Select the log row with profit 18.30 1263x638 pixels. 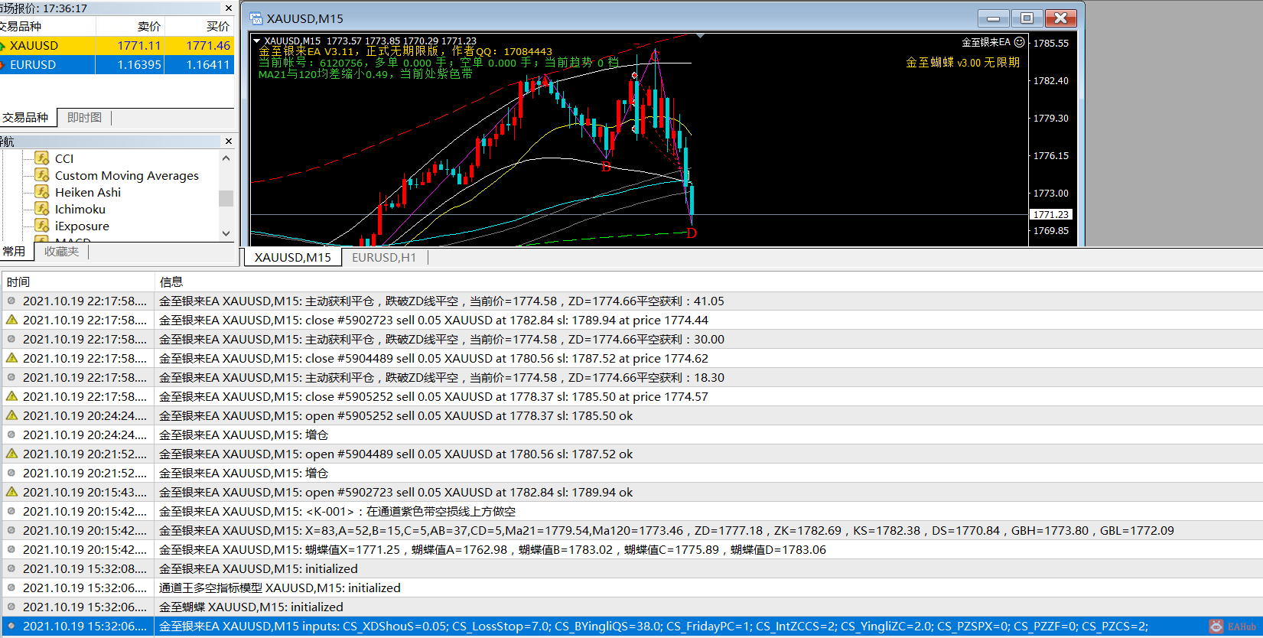point(632,377)
